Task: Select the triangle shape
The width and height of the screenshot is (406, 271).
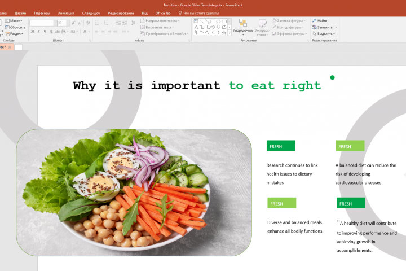Action: [x=196, y=27]
